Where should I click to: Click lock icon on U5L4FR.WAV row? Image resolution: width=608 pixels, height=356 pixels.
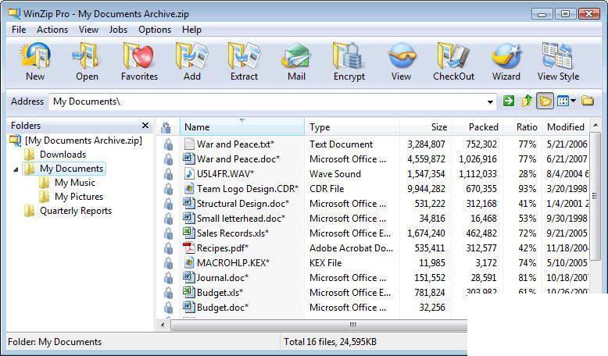click(x=168, y=174)
